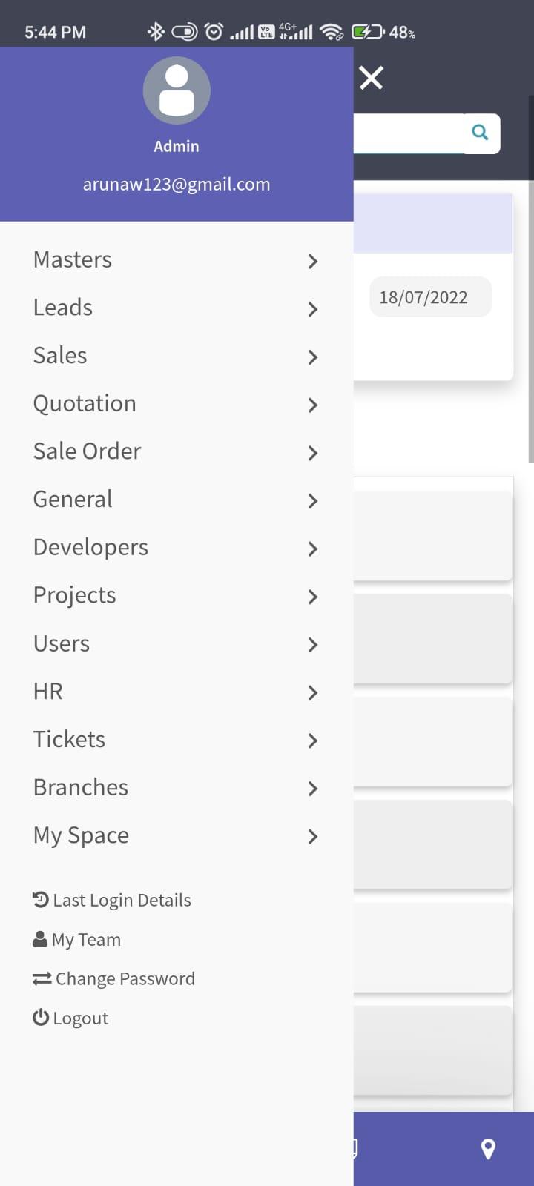Expand the Masters menu chevron
This screenshot has width=534, height=1186.
[x=313, y=261]
